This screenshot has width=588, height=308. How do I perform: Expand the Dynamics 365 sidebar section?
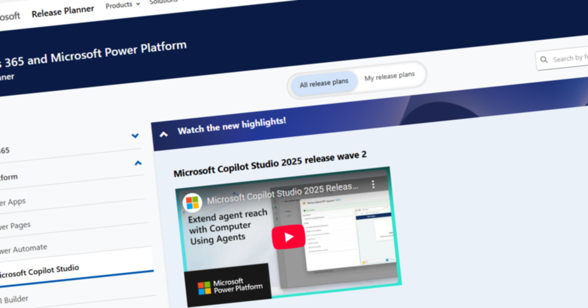click(x=135, y=136)
